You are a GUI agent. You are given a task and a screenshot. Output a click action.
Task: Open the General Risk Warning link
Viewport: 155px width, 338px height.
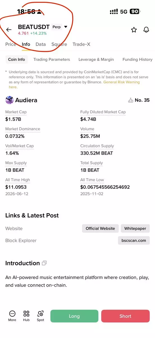pyautogui.click(x=122, y=82)
